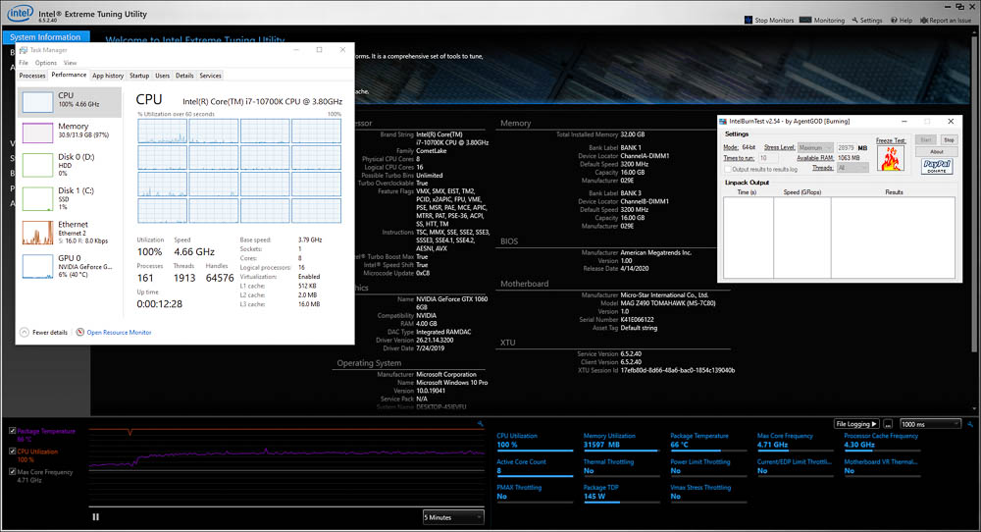Viewport: 981px width, 532px height.
Task: Click the PayPal Donate image in IntelBurnTest
Action: point(937,166)
